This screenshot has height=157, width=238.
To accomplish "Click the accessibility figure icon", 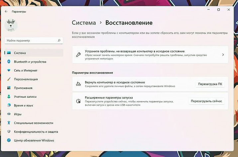I will pos(9,123).
